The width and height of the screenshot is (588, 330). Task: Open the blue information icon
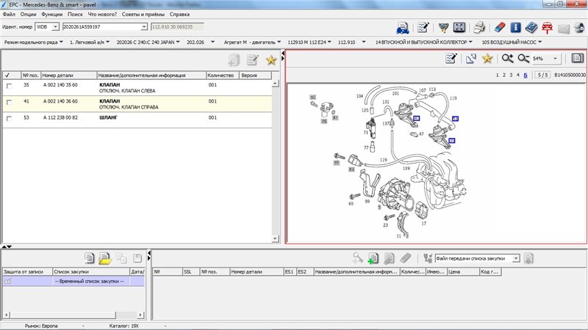pos(516,27)
